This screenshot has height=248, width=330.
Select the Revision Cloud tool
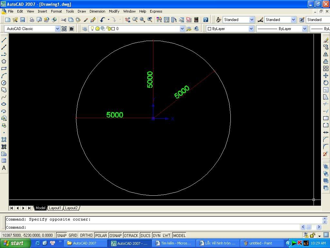coord(4,90)
